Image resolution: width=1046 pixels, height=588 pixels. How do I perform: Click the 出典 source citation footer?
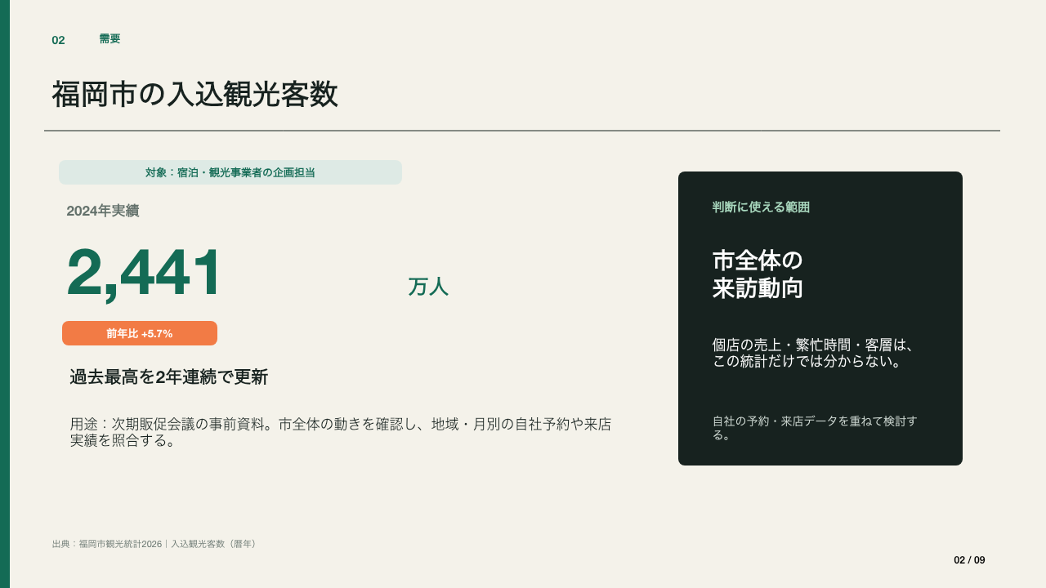(156, 544)
